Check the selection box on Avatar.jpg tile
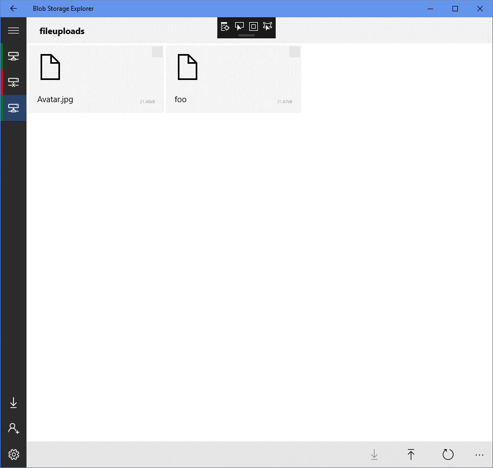 coord(157,52)
